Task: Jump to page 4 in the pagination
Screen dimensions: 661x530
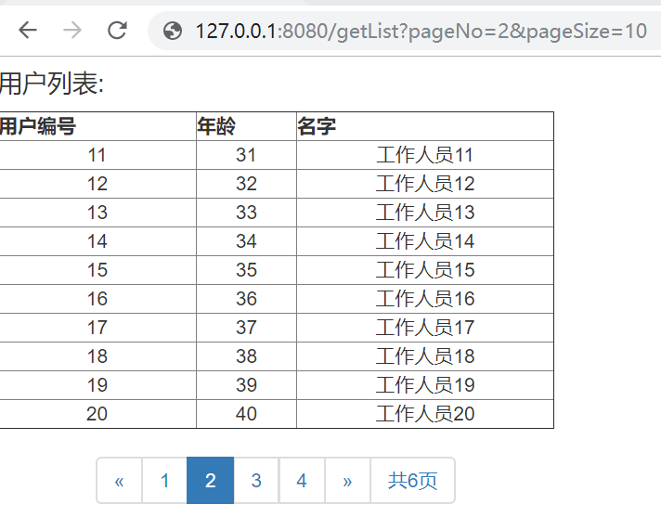Action: pos(302,481)
